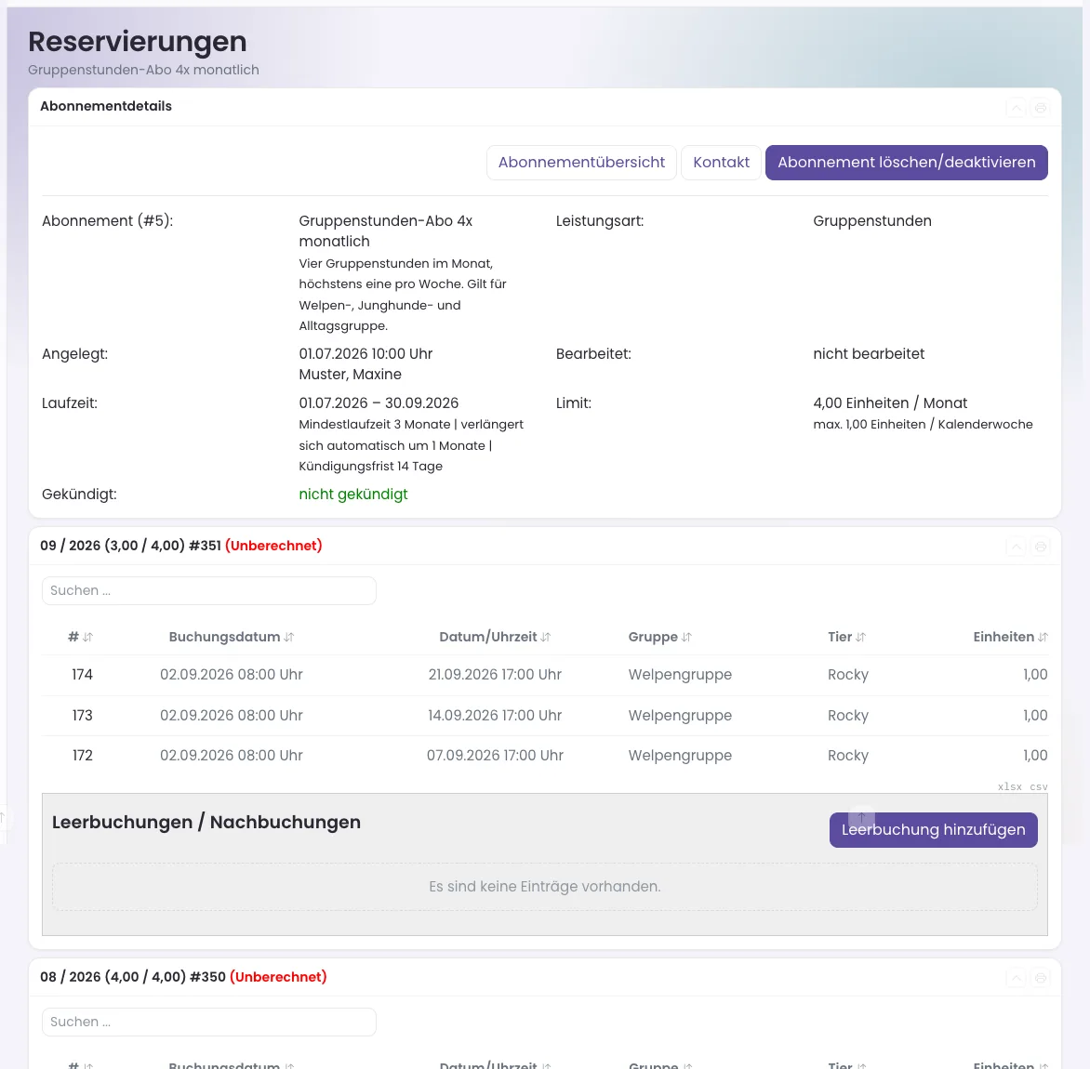
Task: Click Abonnement löschen/deaktivieren
Action: click(907, 163)
